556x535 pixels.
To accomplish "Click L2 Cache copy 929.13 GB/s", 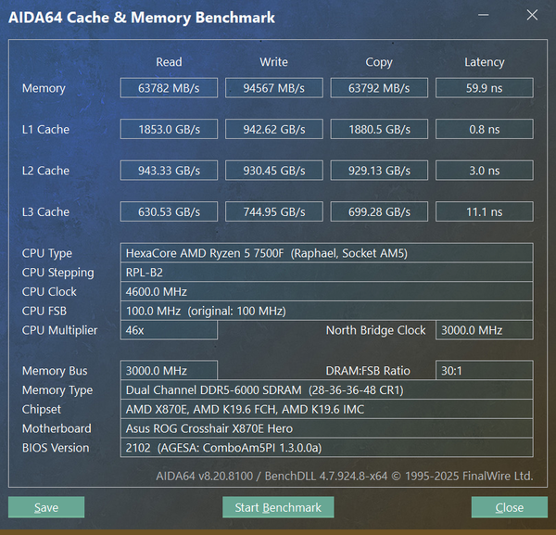I will pyautogui.click(x=379, y=171).
